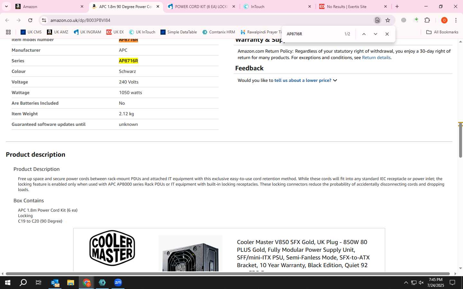
Task: Click the address bar URL
Action: click(80, 20)
